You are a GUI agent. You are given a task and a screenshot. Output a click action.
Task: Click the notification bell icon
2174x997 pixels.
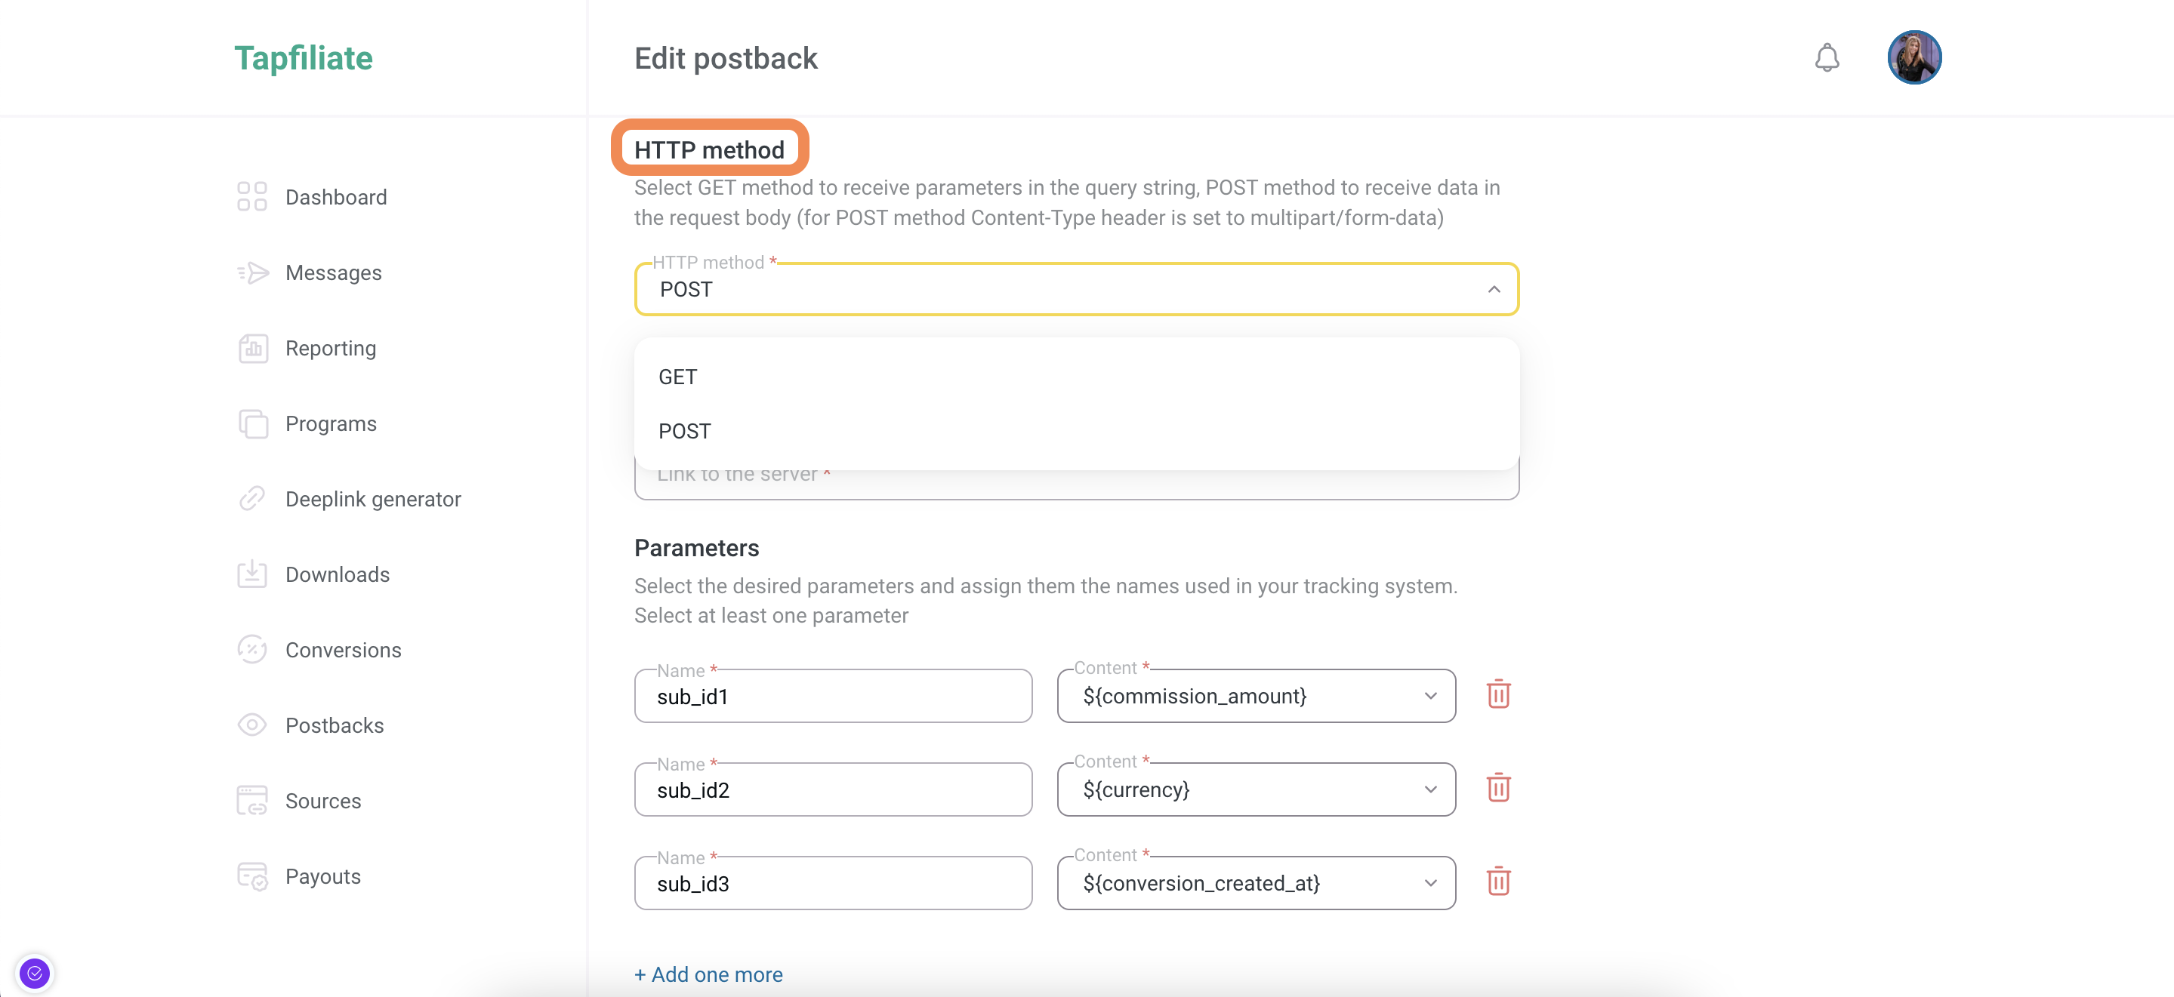coord(1827,57)
